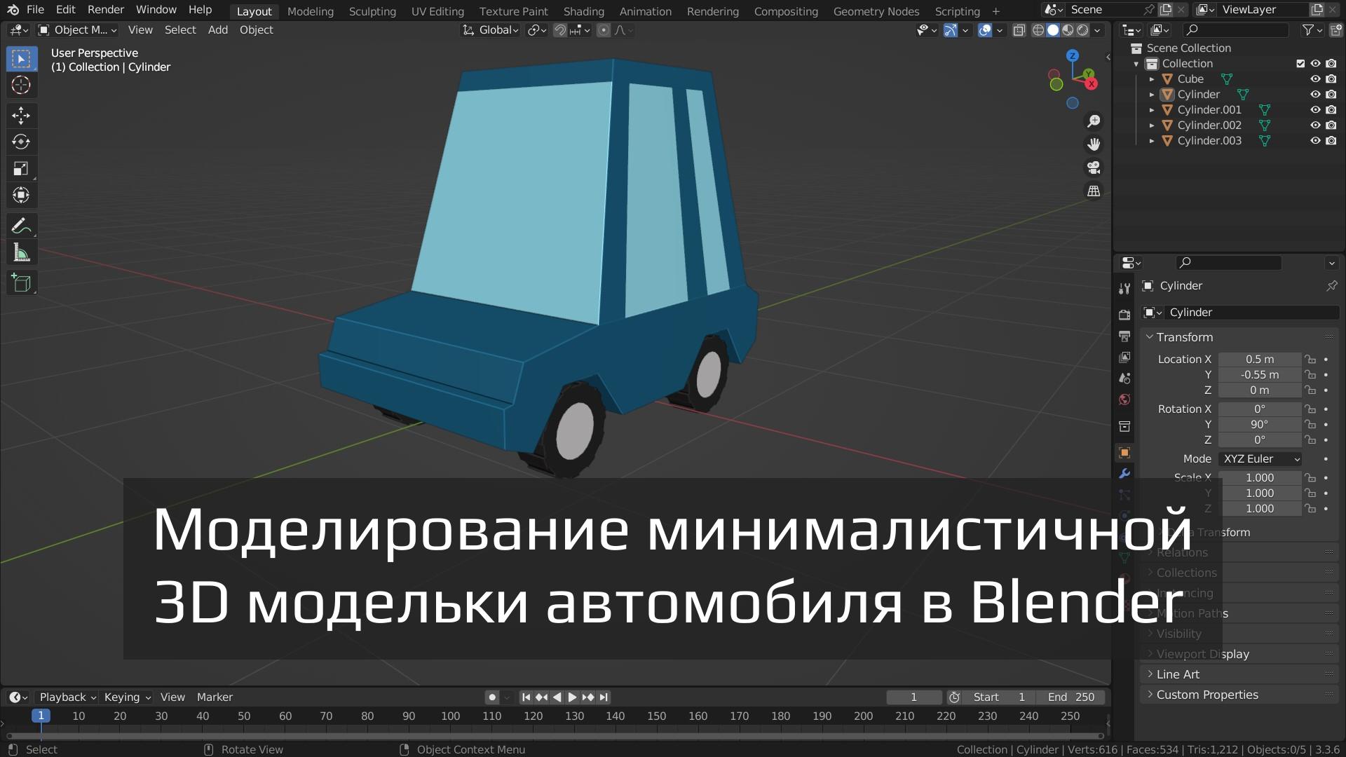Edit the Location X value field
Viewport: 1346px width, 757px height.
[x=1260, y=359]
